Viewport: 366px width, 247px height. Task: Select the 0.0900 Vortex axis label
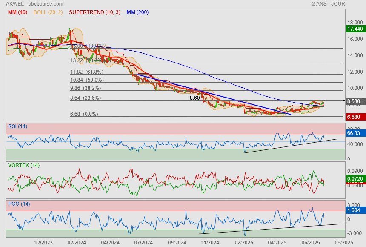pyautogui.click(x=355, y=171)
